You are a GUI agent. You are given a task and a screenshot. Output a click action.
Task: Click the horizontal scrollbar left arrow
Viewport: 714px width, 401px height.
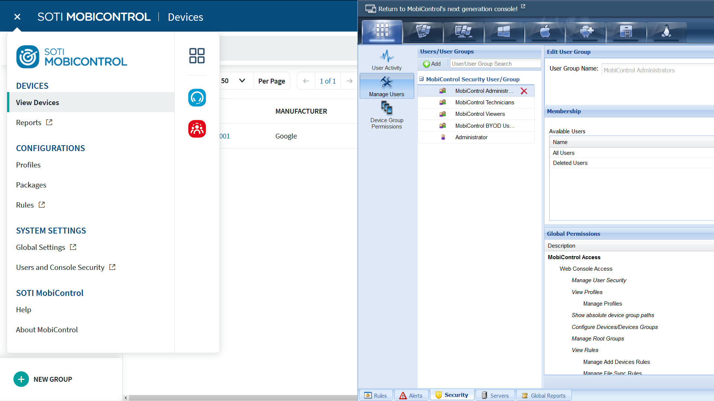tap(126, 398)
